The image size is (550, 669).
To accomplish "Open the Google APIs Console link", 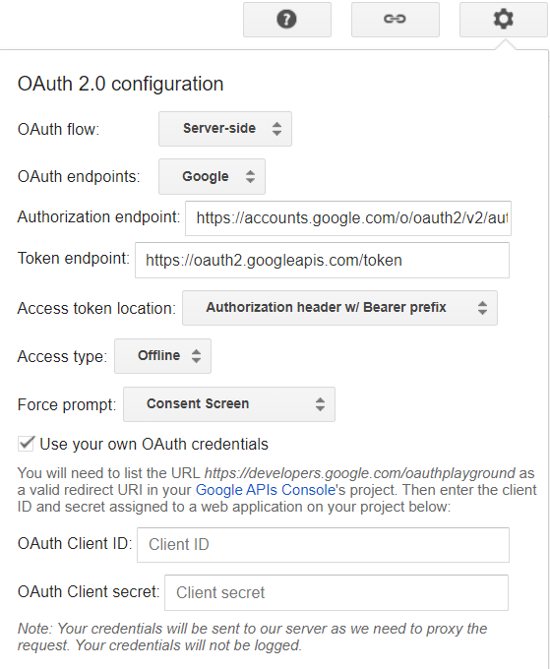I will [x=266, y=490].
